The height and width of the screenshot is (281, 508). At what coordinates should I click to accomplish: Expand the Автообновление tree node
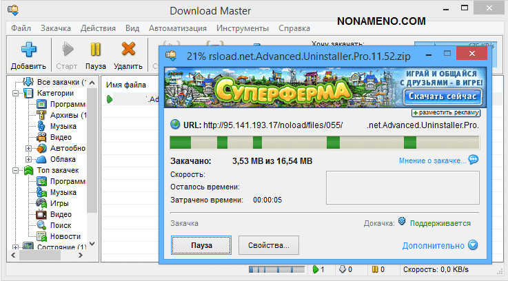(x=28, y=148)
